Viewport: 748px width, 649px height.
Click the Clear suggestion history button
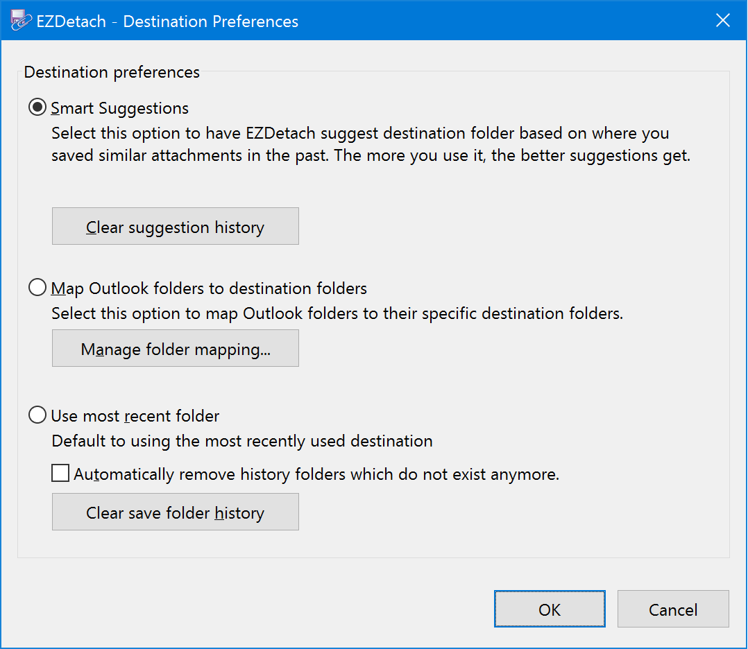point(176,226)
